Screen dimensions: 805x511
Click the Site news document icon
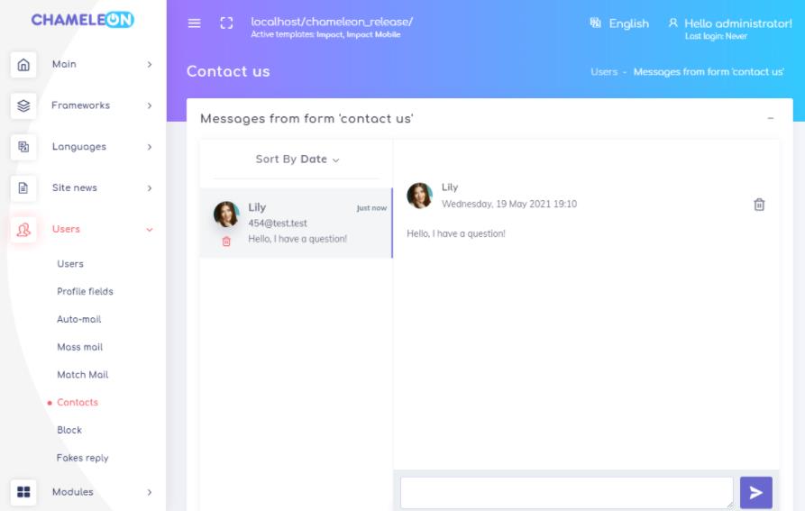point(23,187)
